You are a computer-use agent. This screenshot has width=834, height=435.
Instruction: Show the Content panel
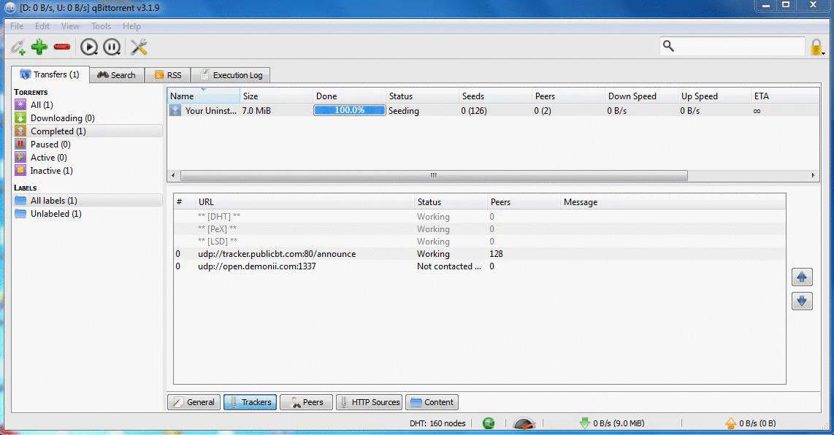coord(432,402)
